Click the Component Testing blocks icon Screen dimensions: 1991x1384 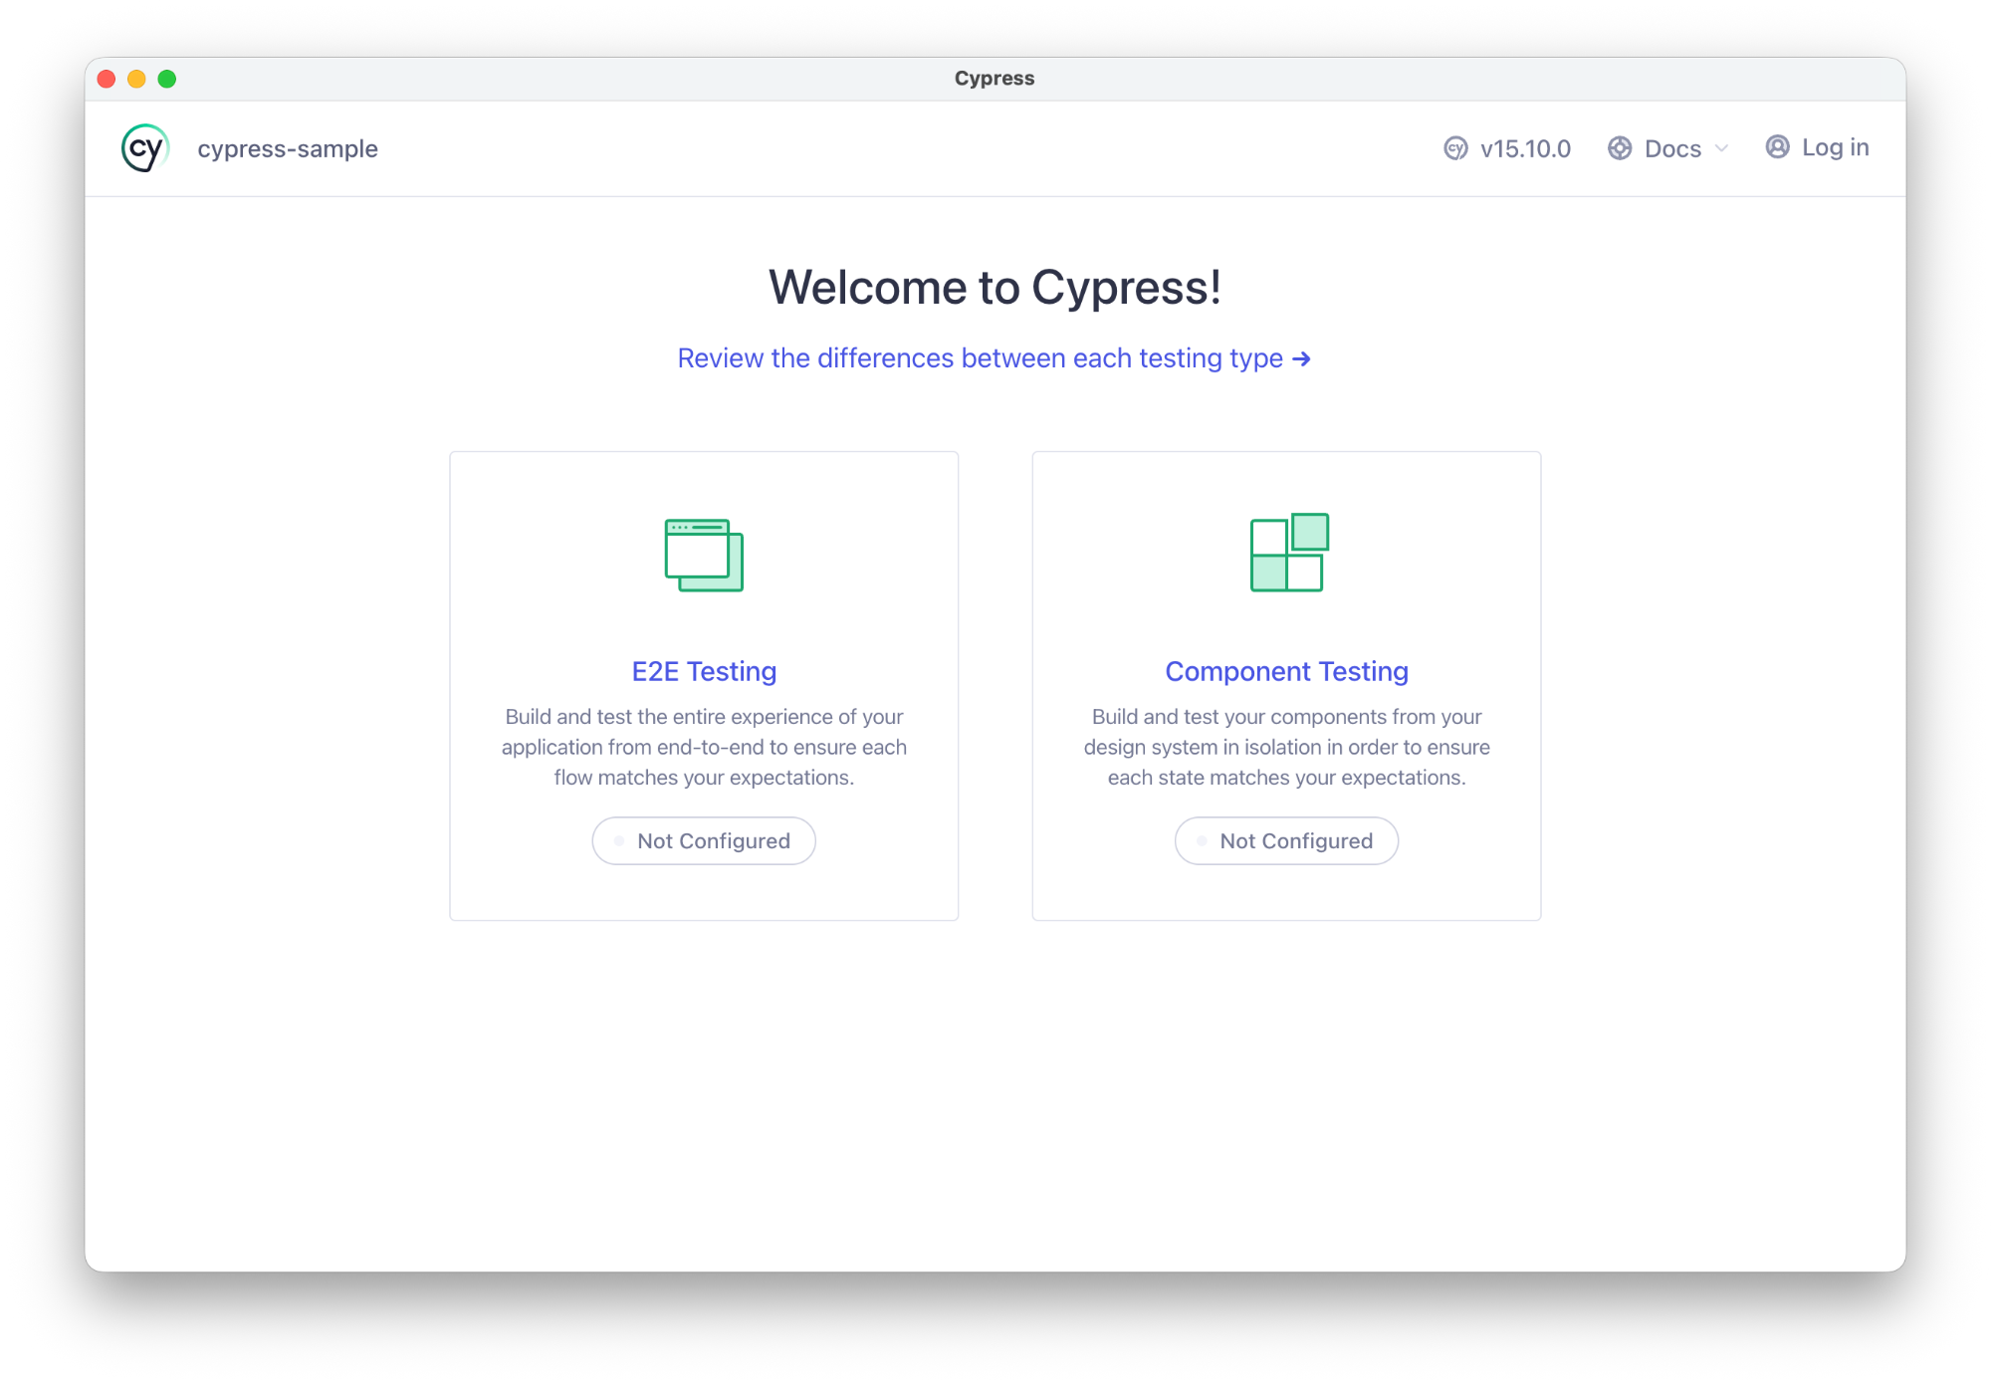click(x=1288, y=553)
